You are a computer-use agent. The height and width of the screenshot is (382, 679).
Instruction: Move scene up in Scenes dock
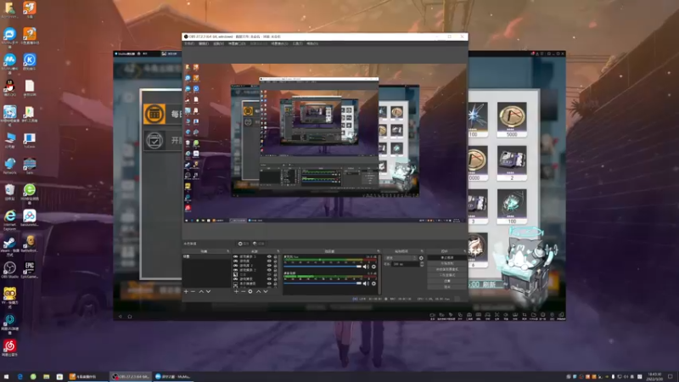(x=201, y=291)
